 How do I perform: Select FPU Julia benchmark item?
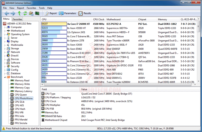coord(20,116)
